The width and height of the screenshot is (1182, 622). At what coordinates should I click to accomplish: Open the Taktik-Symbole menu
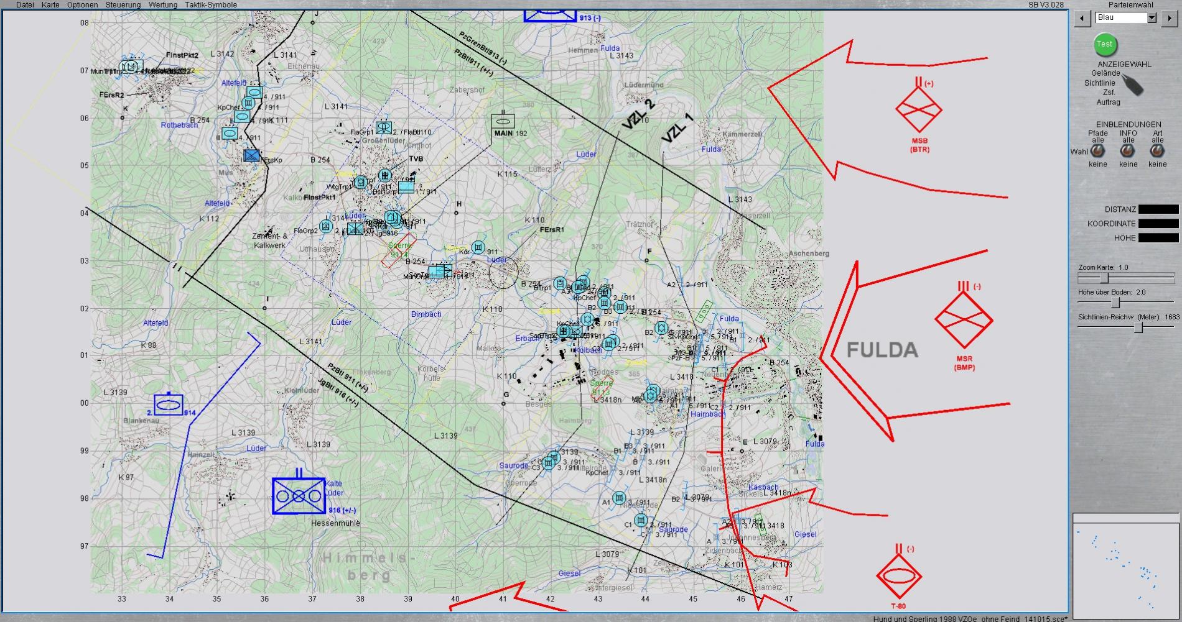point(210,5)
